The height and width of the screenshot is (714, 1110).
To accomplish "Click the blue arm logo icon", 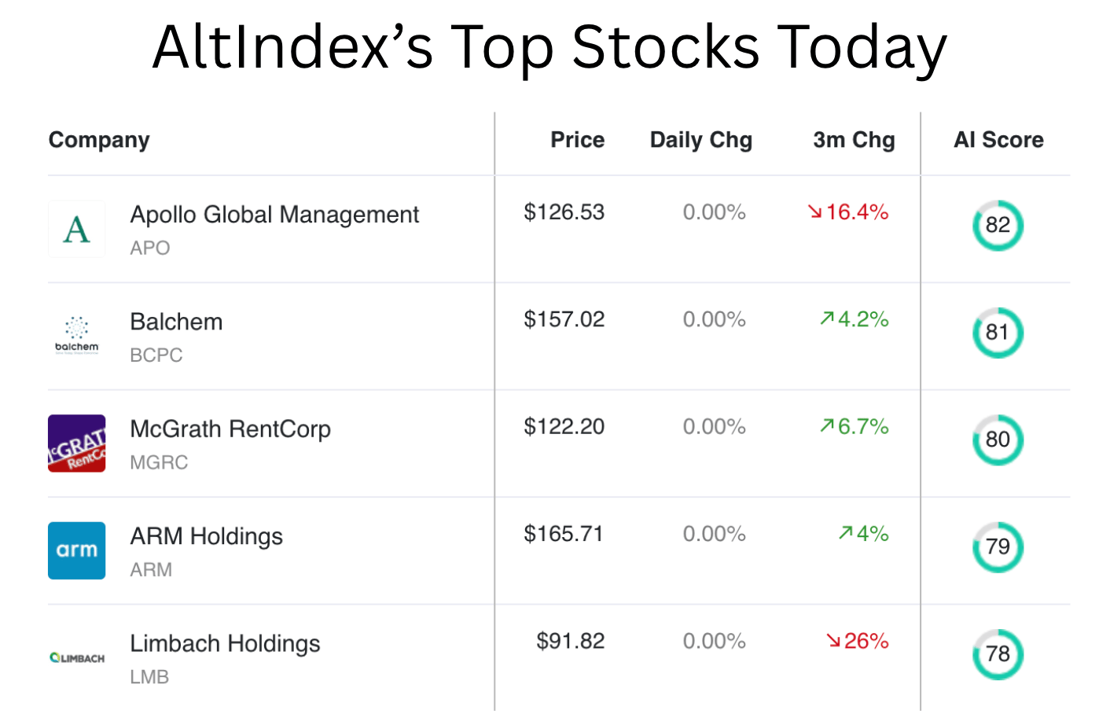I will (76, 550).
